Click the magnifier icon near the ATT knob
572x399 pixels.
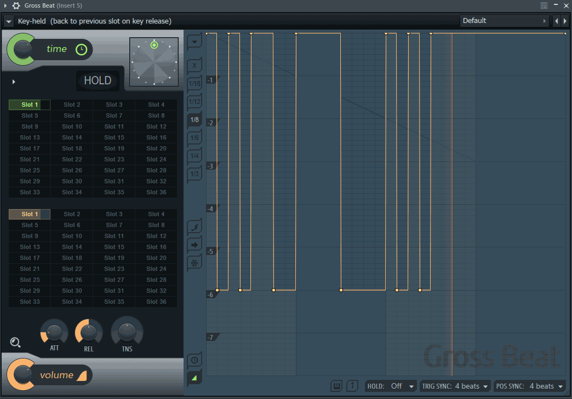pos(15,342)
